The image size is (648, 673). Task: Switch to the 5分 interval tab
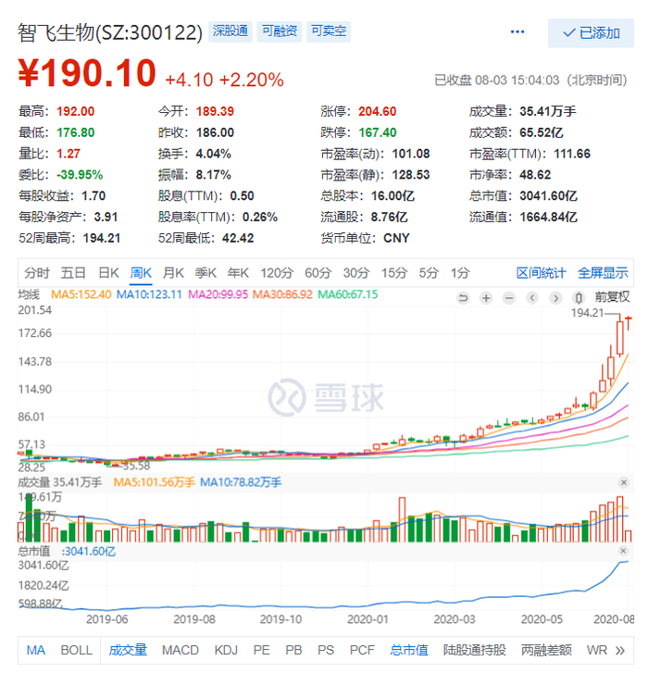tap(429, 272)
